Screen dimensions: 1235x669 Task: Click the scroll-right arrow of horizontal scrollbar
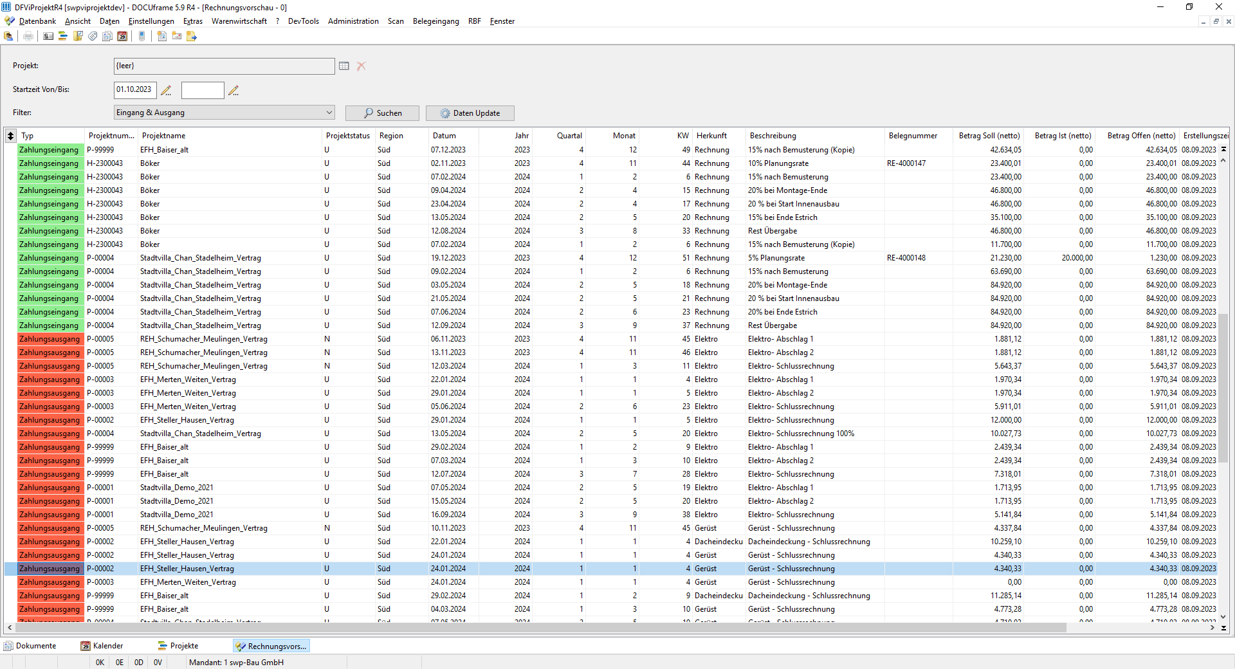pos(1212,627)
